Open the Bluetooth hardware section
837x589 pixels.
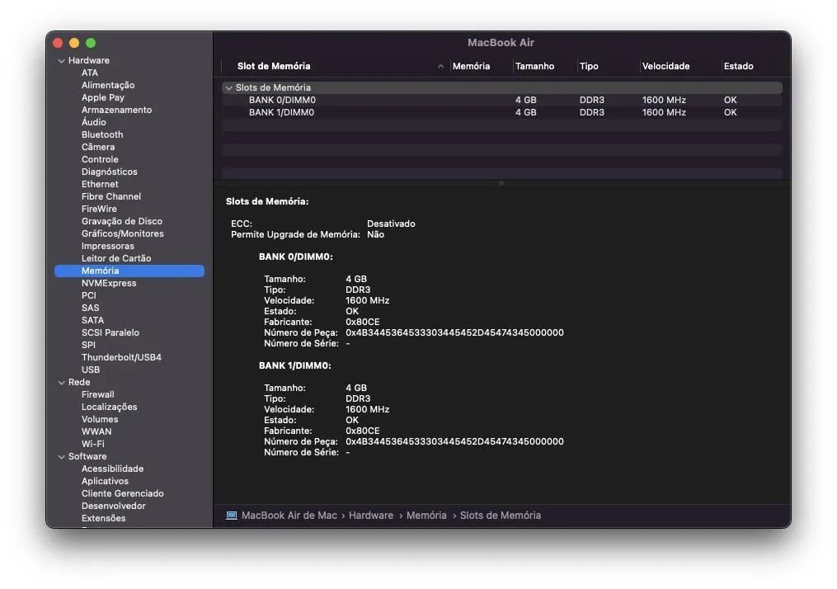[102, 134]
